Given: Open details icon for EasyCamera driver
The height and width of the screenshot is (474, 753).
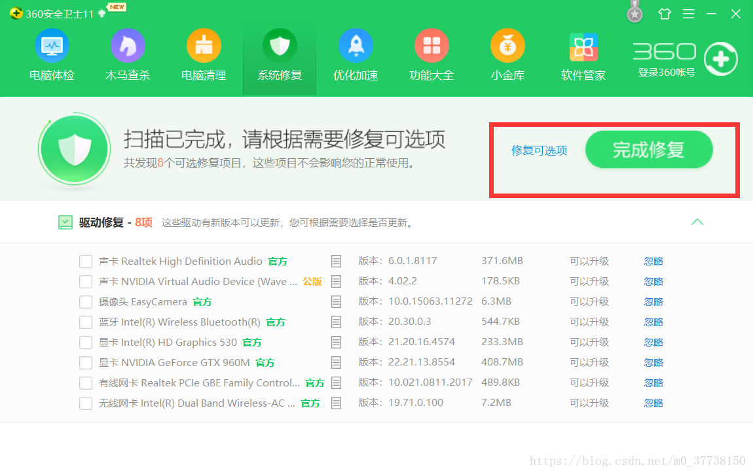Looking at the screenshot, I should tap(336, 301).
